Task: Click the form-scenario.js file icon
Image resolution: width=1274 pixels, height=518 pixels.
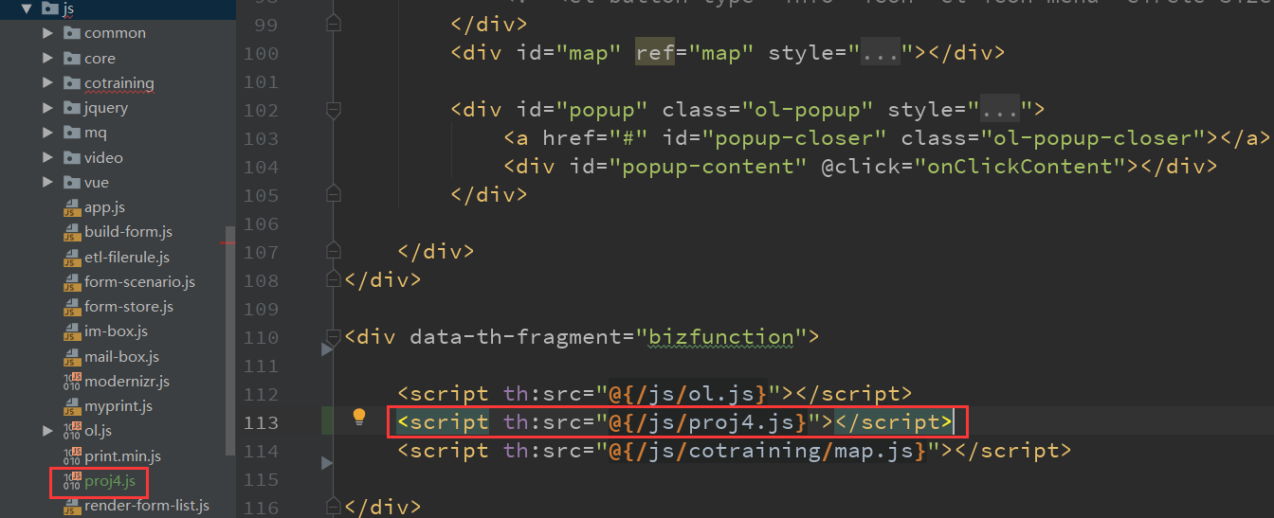Action: tap(72, 282)
